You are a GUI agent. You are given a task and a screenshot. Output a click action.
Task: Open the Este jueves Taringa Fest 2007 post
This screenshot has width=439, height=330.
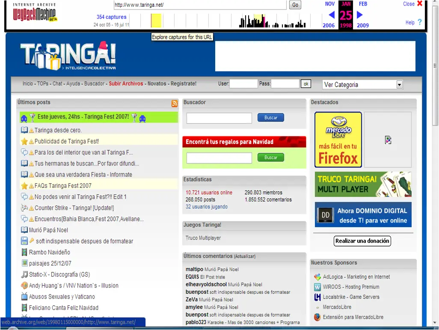(x=83, y=116)
